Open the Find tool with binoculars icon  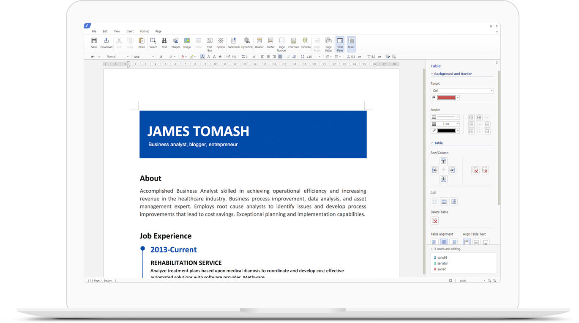coord(164,43)
